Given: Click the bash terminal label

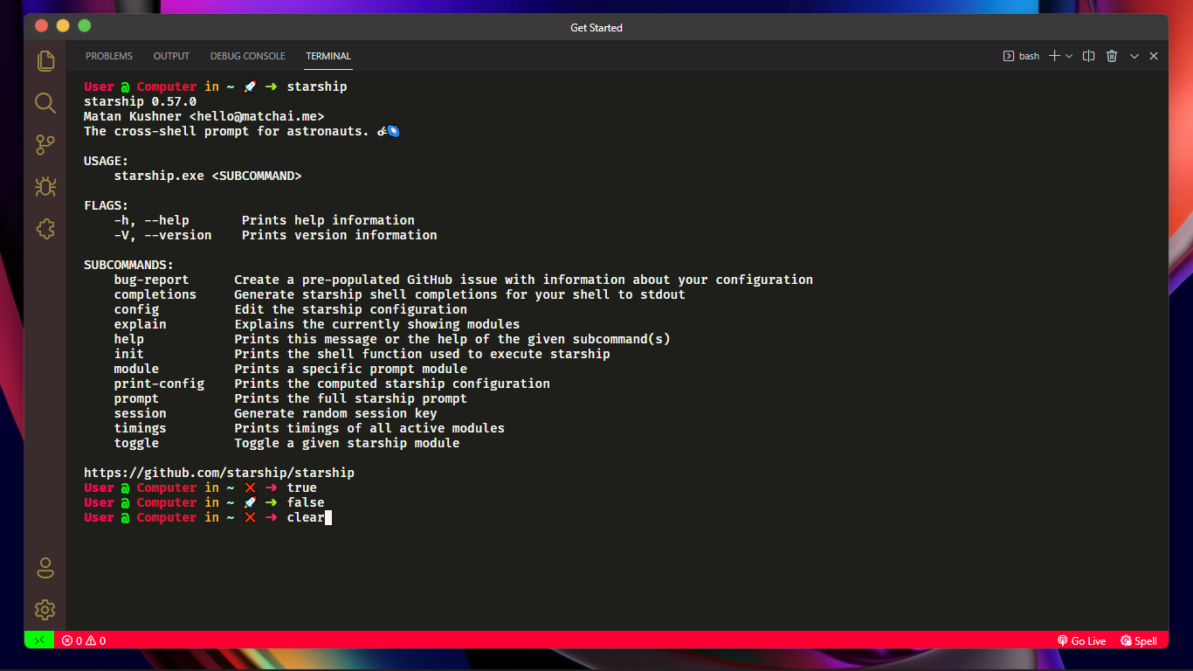Looking at the screenshot, I should point(1021,56).
